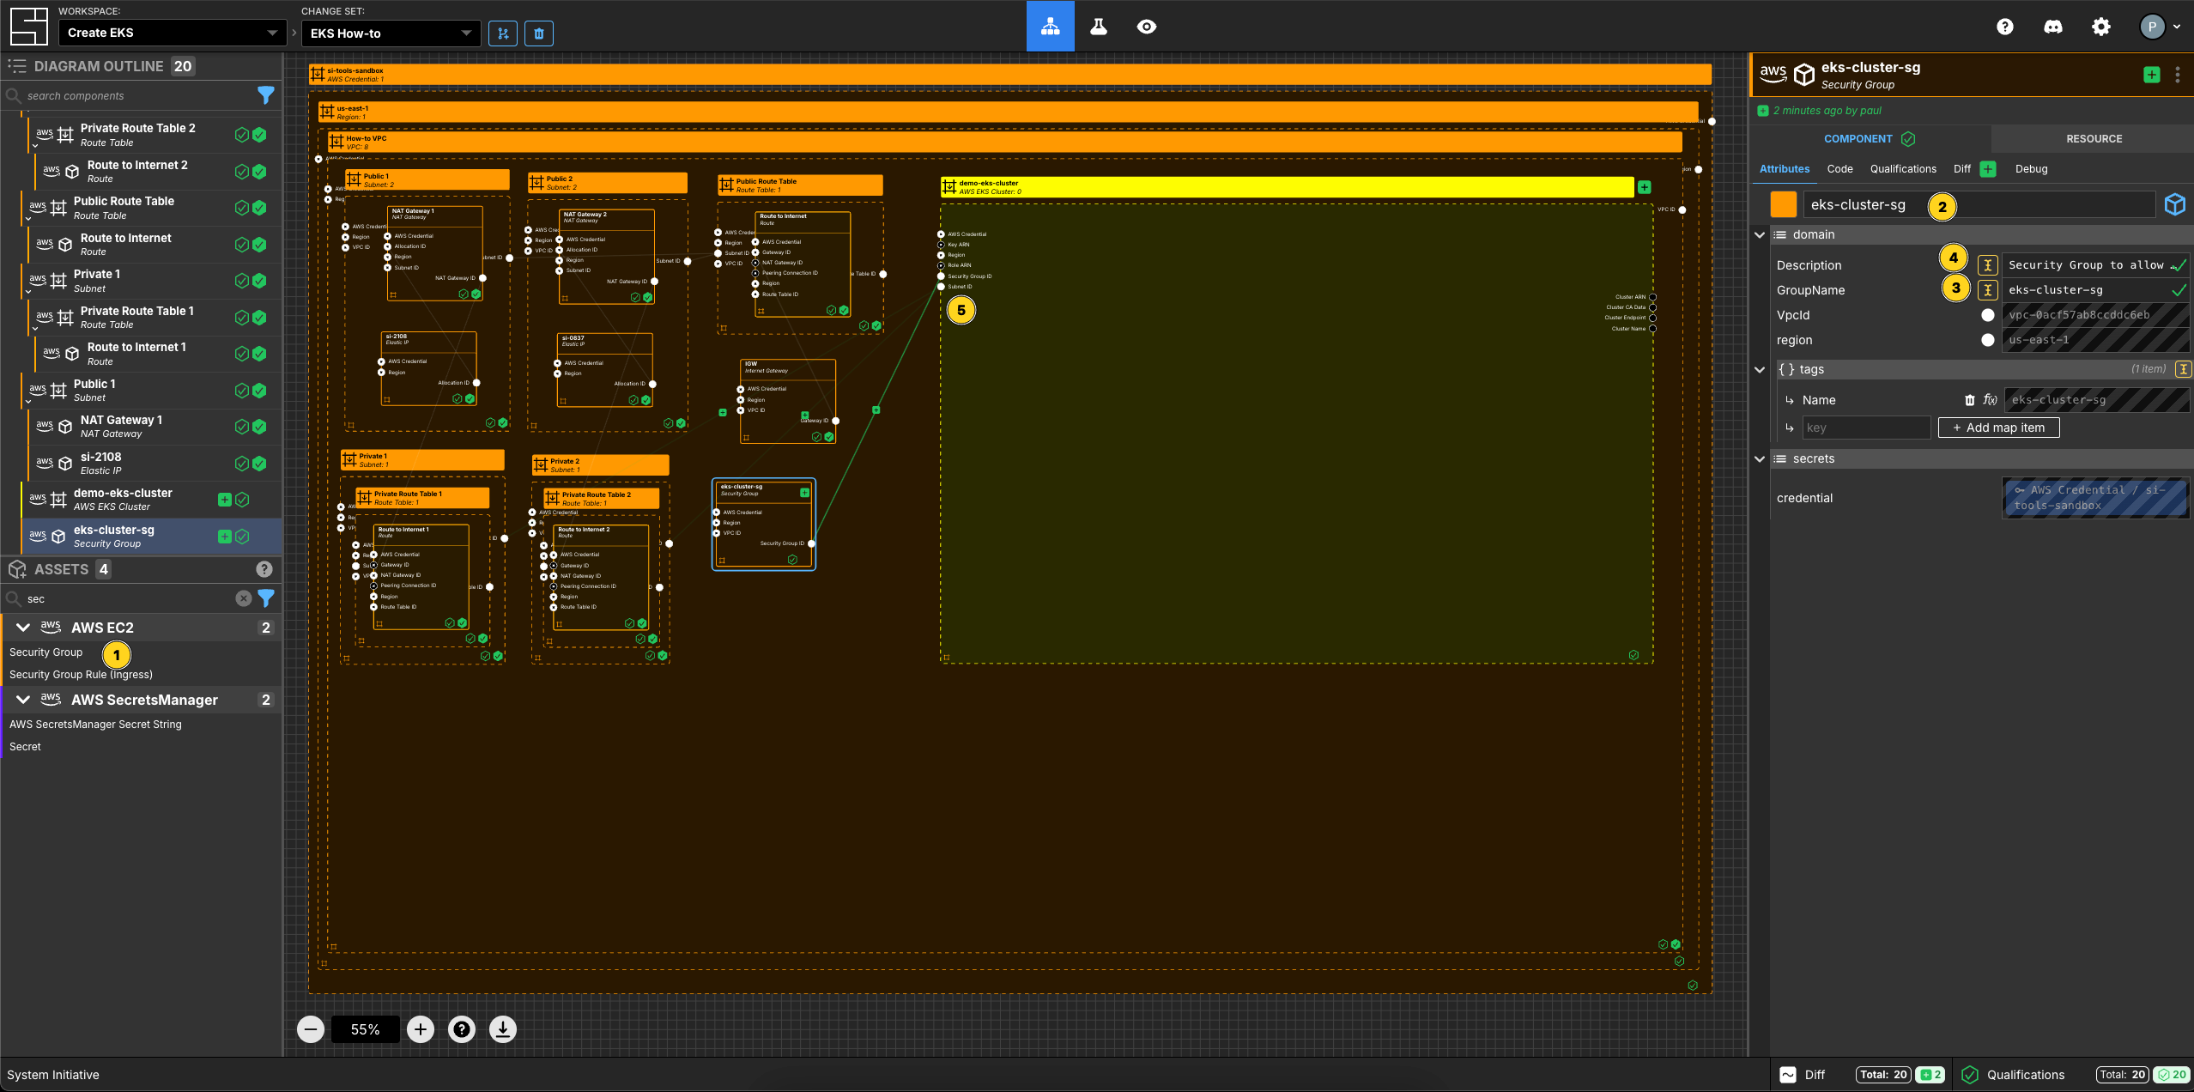Click the demo-eks-cluster qualification status in outline
Viewport: 2194px width, 1092px height.
pos(242,500)
